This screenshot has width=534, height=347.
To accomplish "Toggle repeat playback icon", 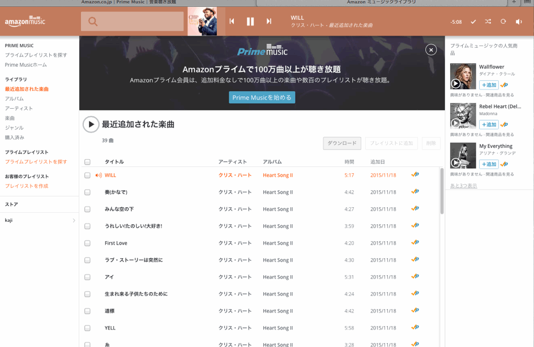I will (x=503, y=22).
